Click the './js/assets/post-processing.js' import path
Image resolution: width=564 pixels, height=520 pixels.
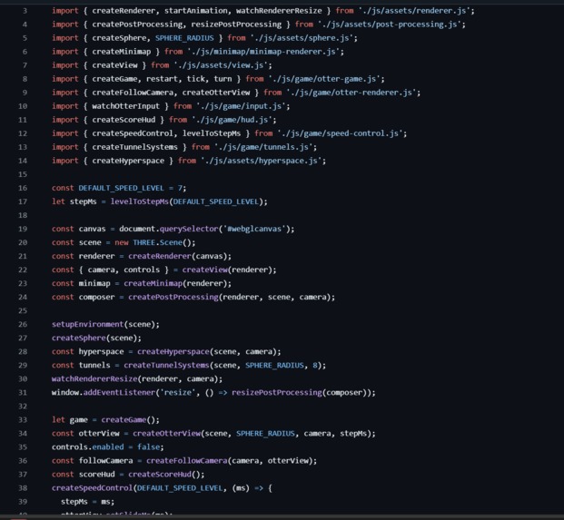click(x=390, y=25)
